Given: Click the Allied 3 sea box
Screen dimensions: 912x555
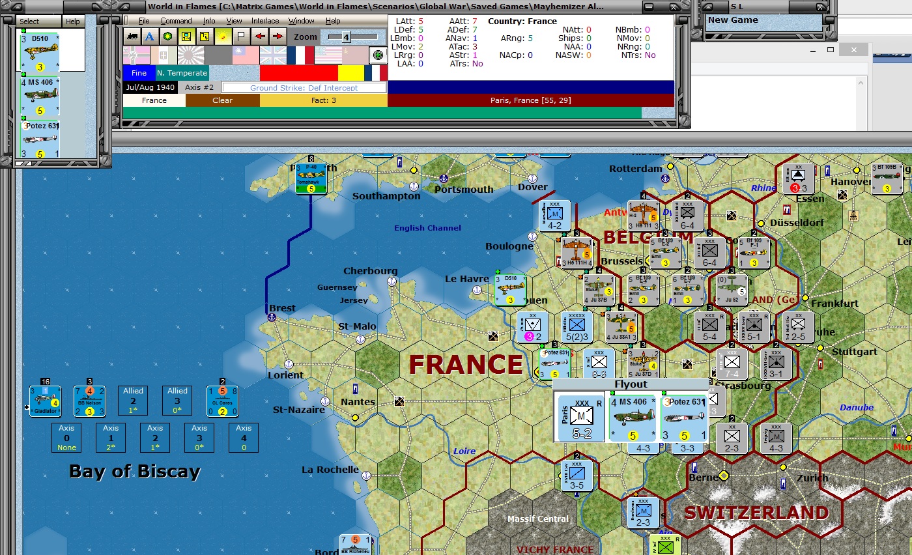Looking at the screenshot, I should 178,401.
